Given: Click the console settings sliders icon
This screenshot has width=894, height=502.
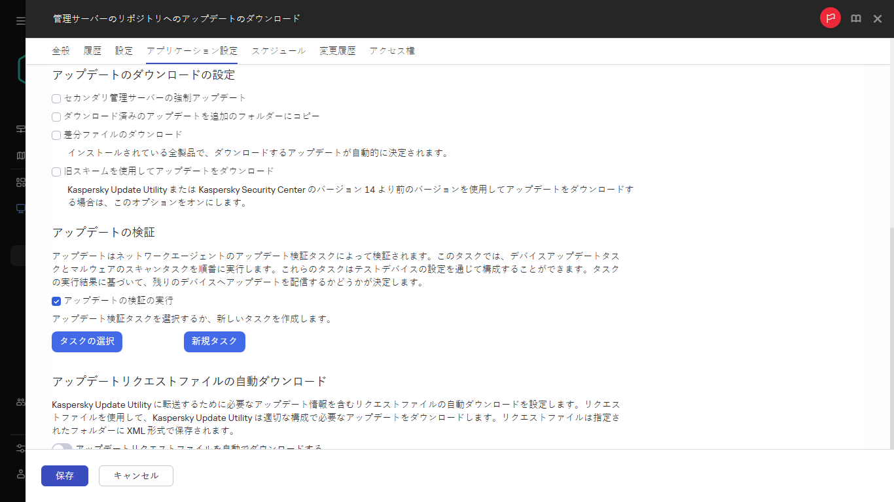Looking at the screenshot, I should click(20, 449).
